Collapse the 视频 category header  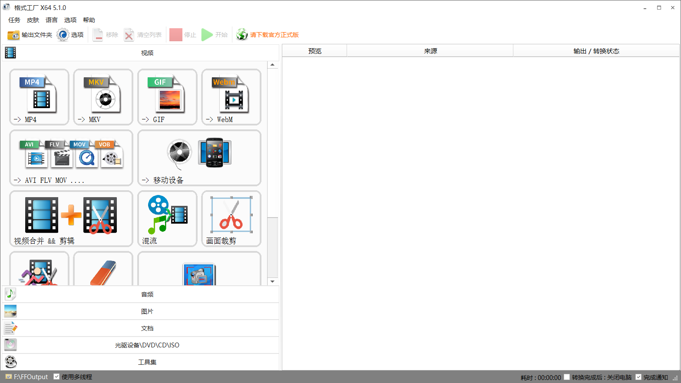click(140, 53)
